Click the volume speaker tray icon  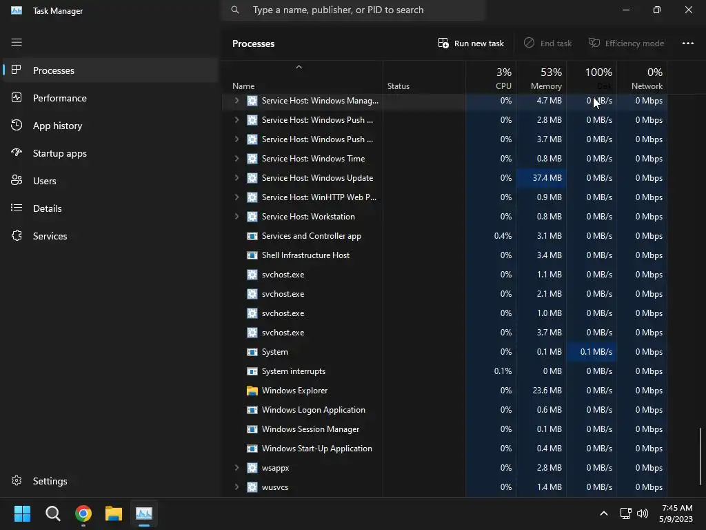pyautogui.click(x=643, y=513)
